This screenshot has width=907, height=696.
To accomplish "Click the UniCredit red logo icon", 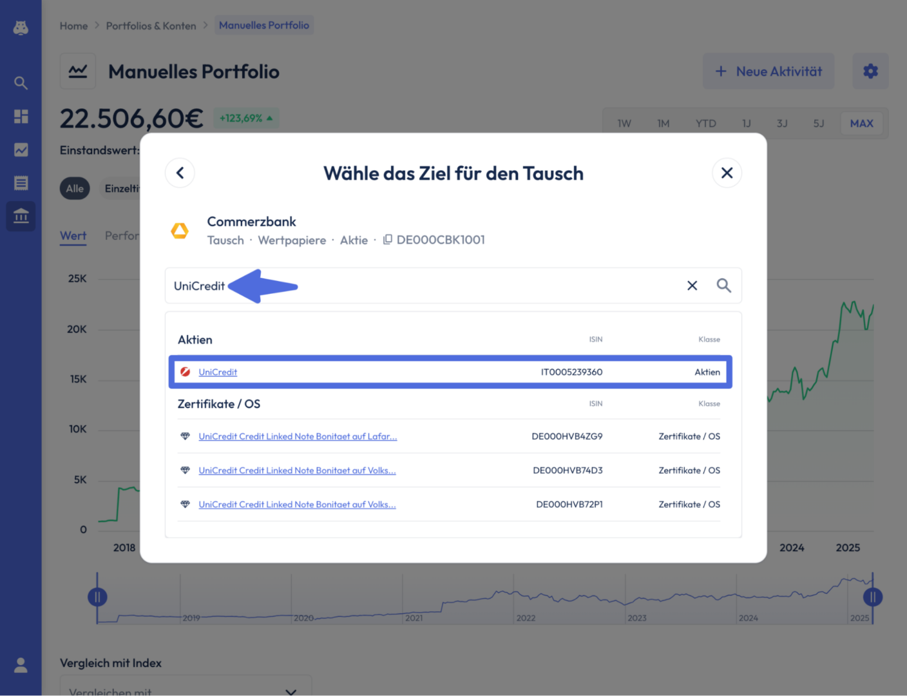I will (185, 372).
